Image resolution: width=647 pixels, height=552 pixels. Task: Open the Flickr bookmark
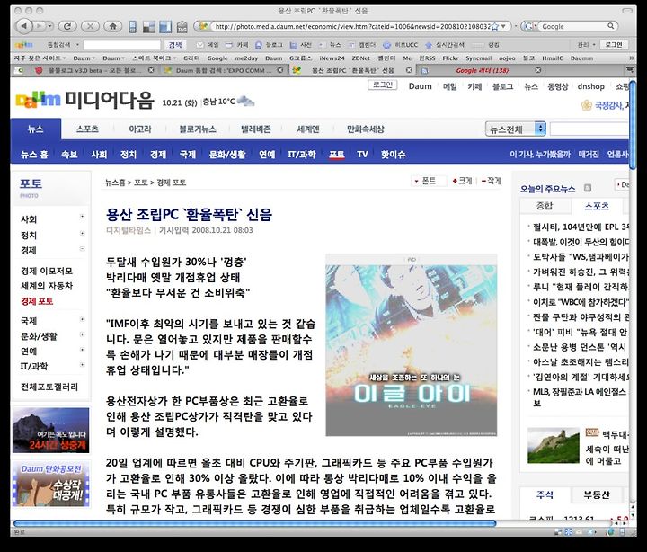coord(450,58)
